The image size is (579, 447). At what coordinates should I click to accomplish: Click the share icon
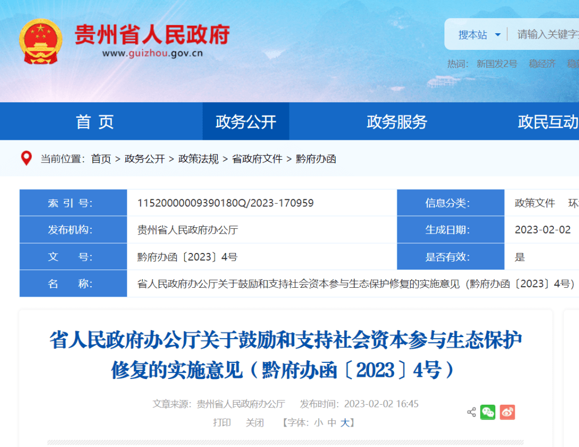point(471,412)
